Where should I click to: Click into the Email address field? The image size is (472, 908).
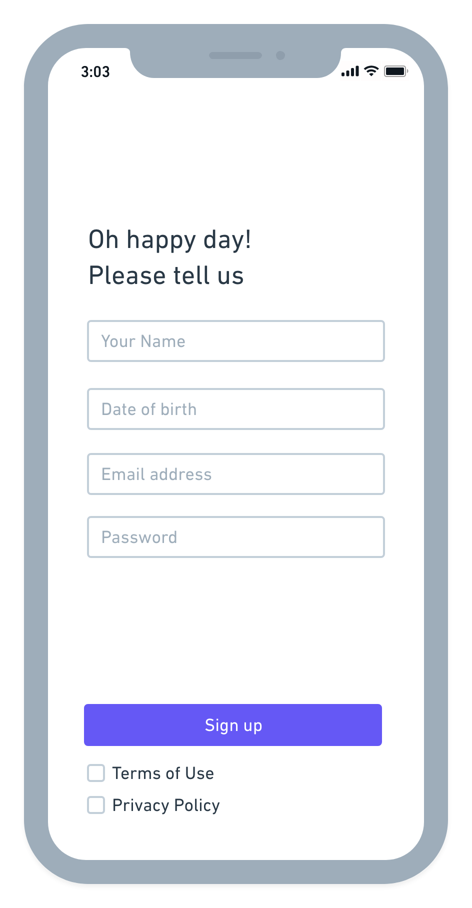(x=236, y=474)
